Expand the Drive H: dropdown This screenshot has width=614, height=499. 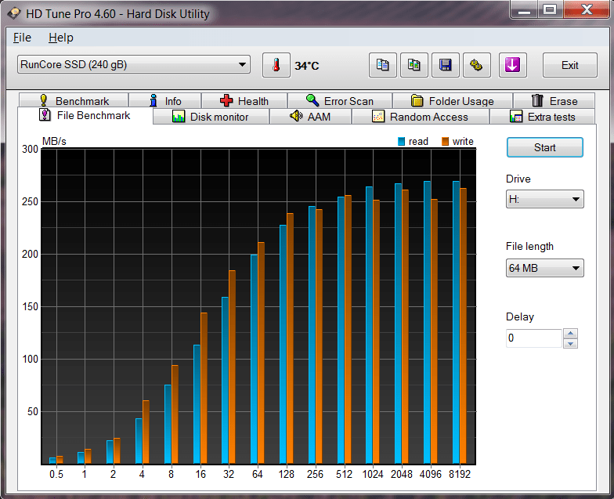pyautogui.click(x=545, y=199)
